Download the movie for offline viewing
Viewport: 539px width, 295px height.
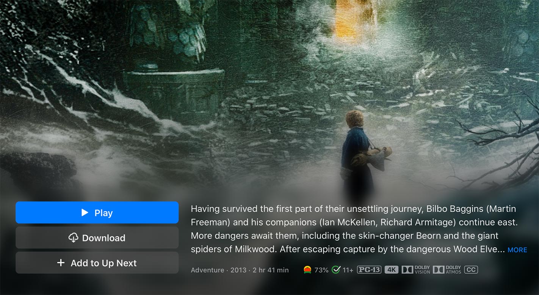tap(97, 238)
